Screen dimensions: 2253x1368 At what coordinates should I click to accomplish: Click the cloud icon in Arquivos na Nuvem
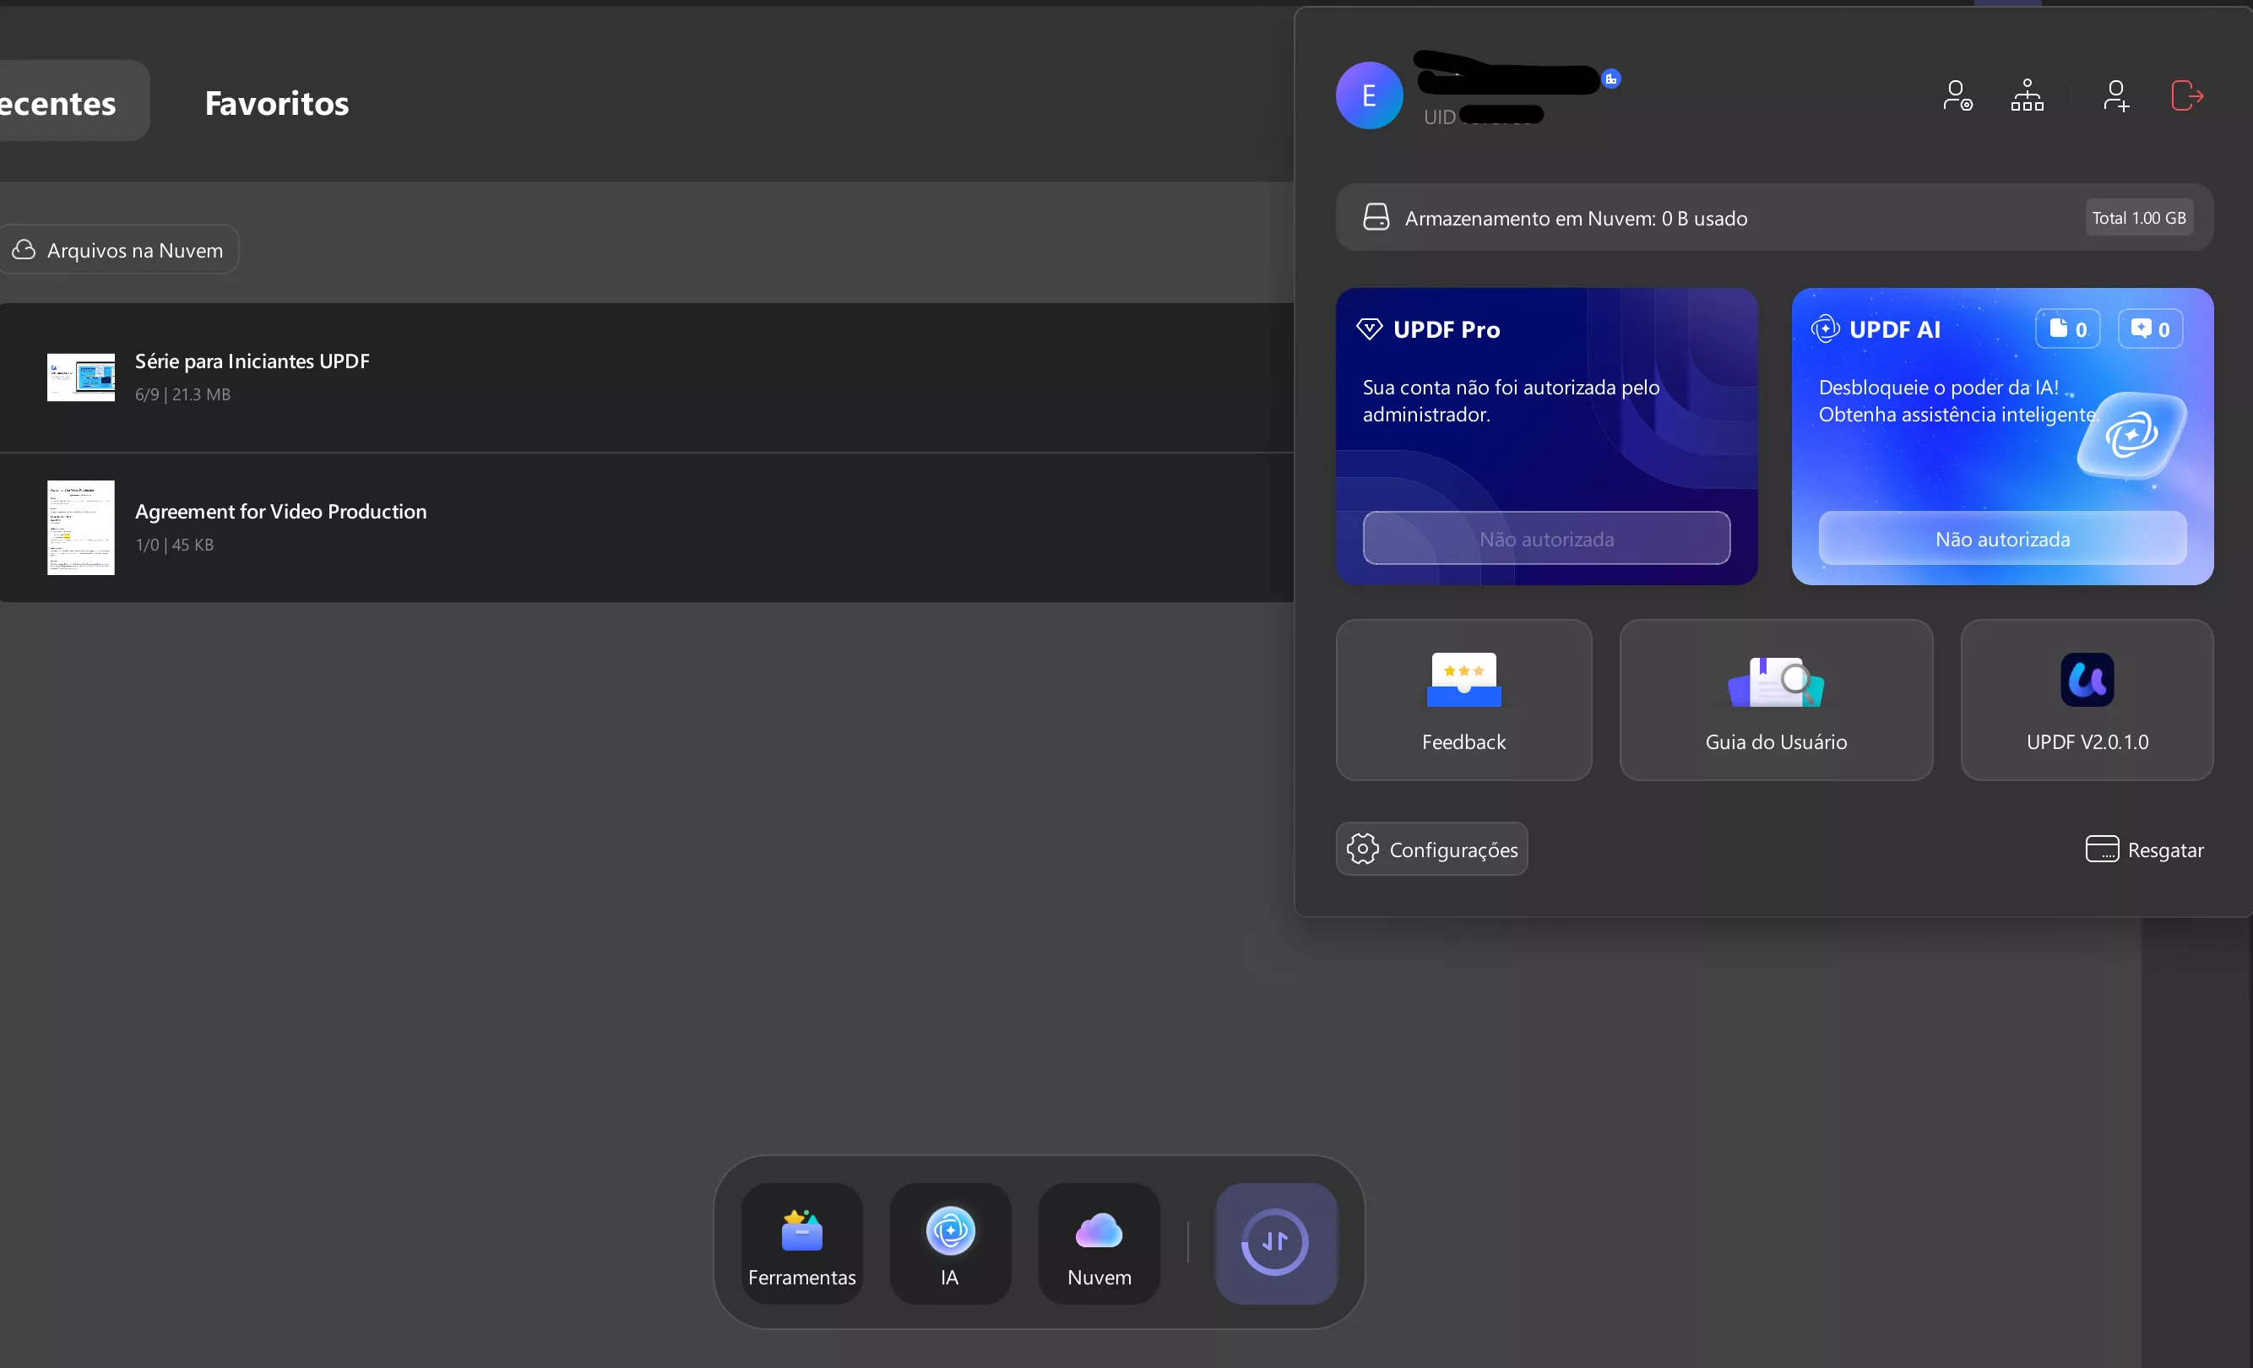pos(24,250)
